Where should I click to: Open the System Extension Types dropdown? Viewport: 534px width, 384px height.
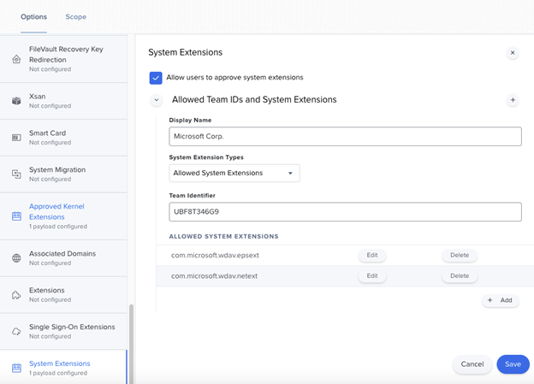(x=234, y=173)
